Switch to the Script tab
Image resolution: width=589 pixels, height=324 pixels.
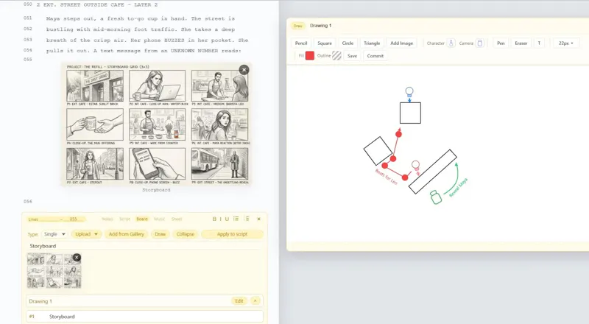pyautogui.click(x=124, y=219)
